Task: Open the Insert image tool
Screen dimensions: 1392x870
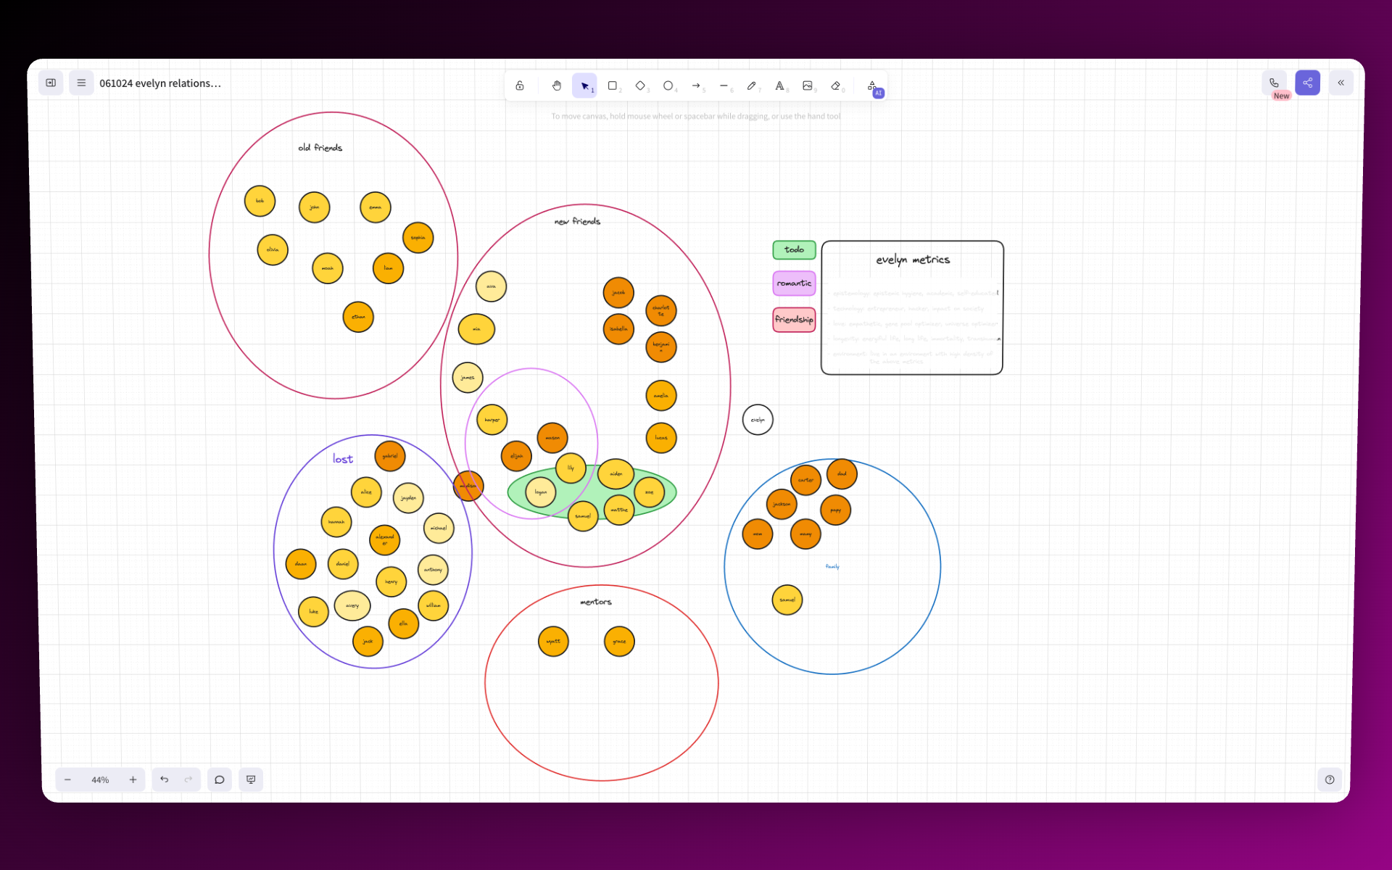Action: (x=808, y=86)
